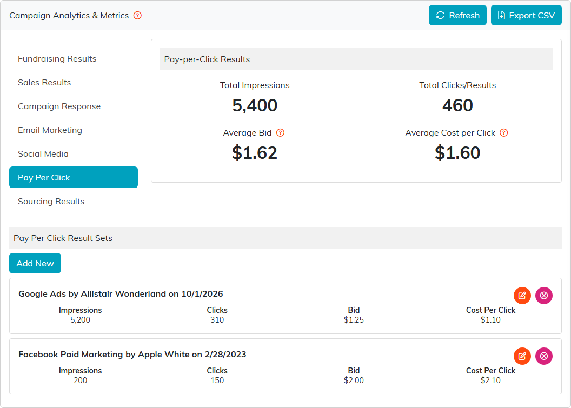Click the Total Clicks/Results value 460
Viewport: 571px width, 408px height.
458,105
